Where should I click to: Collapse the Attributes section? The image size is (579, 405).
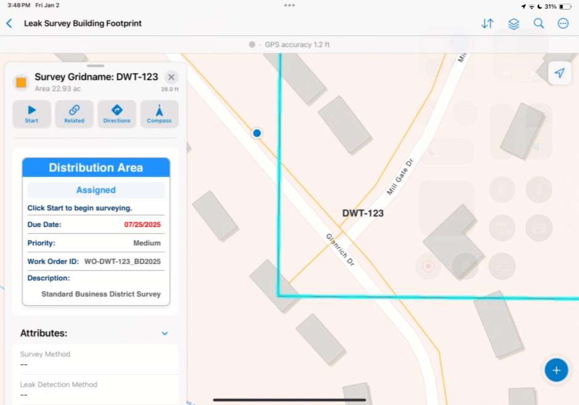pos(164,333)
